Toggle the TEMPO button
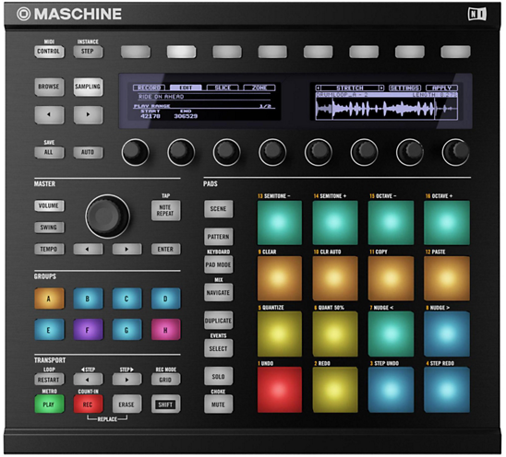Screen dimensions: 506x457 tap(49, 250)
